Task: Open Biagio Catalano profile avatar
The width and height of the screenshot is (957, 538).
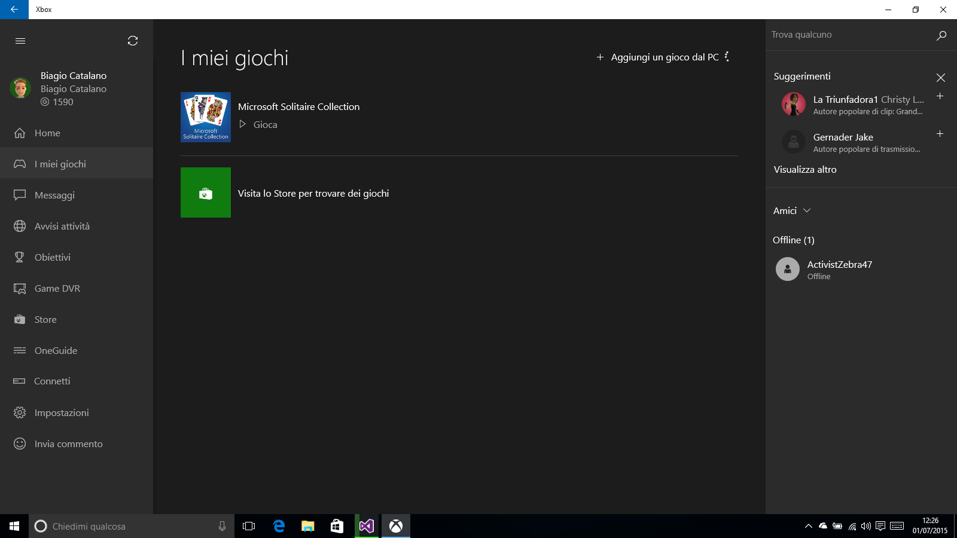Action: [20, 88]
